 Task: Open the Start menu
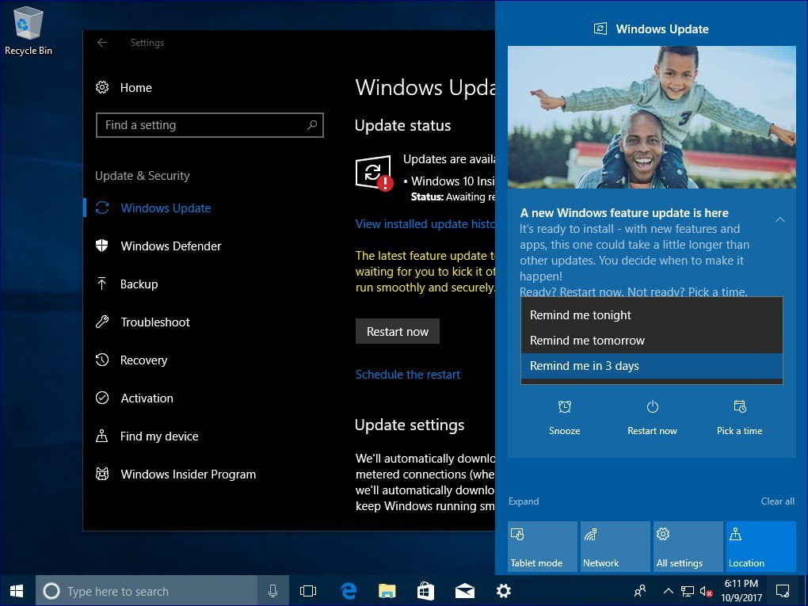coord(17,590)
